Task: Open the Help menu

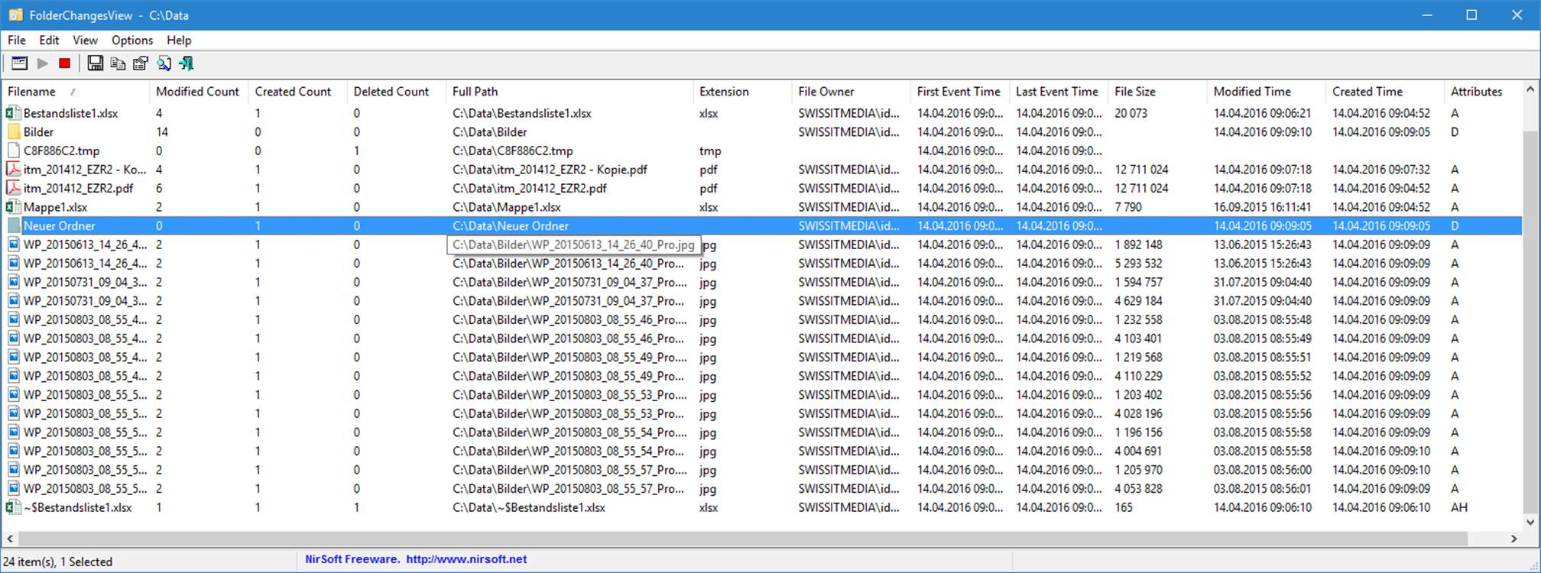Action: point(179,40)
